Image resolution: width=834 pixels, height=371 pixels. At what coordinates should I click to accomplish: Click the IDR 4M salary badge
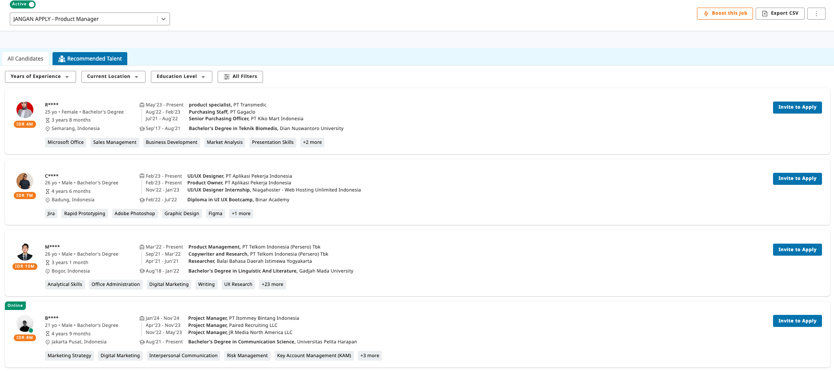[x=25, y=124]
